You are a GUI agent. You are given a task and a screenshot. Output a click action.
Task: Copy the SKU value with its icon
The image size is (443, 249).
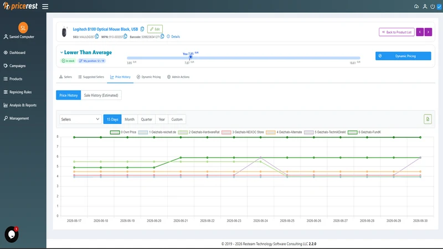pyautogui.click(x=97, y=37)
